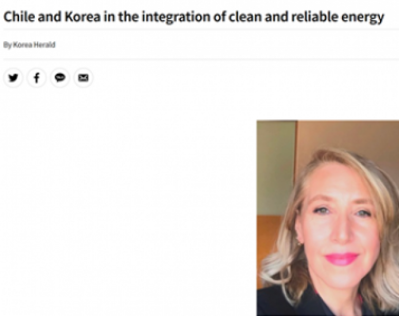Open the woman's portrait photo

coord(328,218)
